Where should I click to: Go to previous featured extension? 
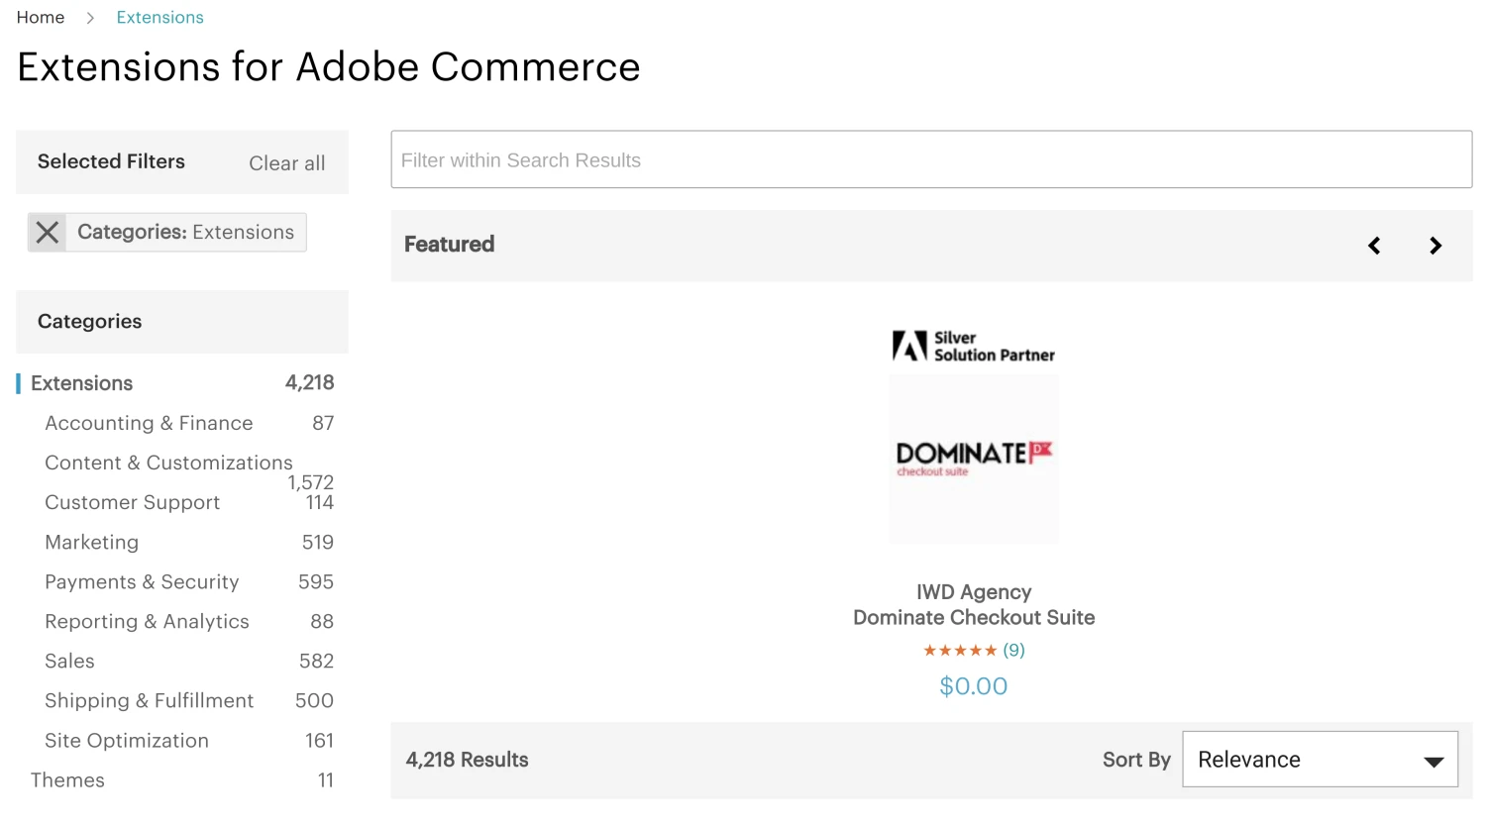pos(1374,246)
